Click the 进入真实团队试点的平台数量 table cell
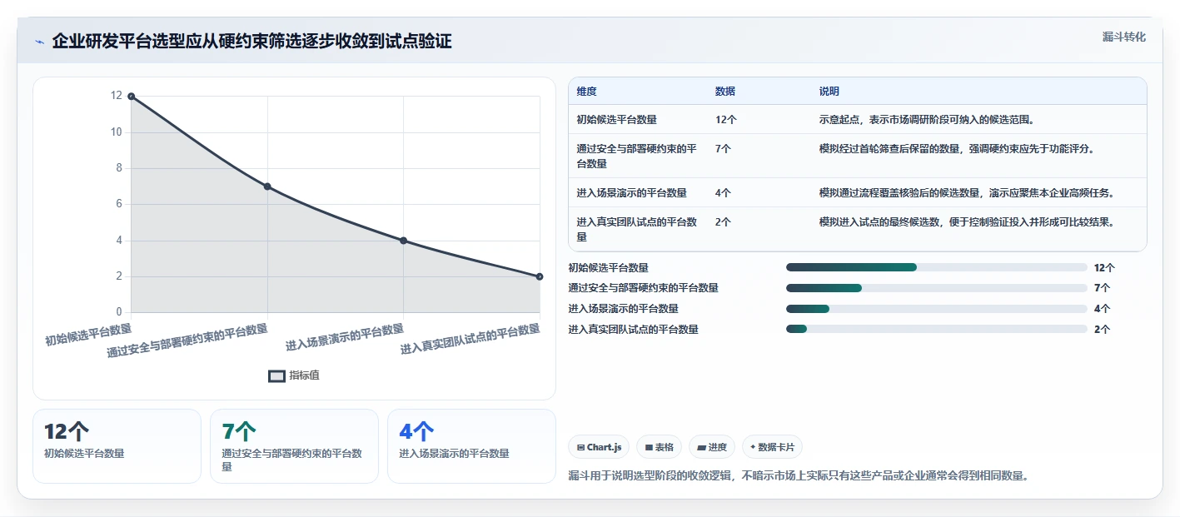The height and width of the screenshot is (517, 1180). click(x=637, y=230)
